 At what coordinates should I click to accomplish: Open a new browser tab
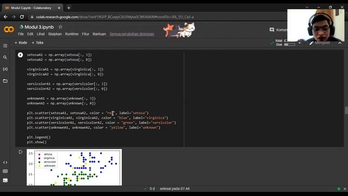click(x=69, y=8)
